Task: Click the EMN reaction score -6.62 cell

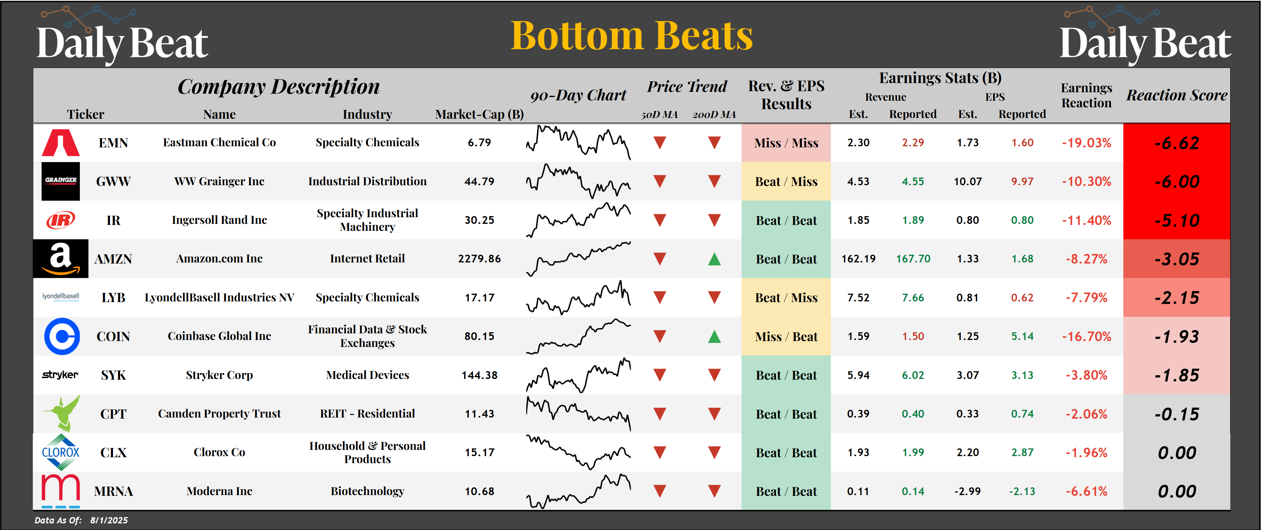Action: pos(1176,143)
